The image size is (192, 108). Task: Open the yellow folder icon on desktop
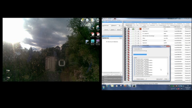pos(92,20)
